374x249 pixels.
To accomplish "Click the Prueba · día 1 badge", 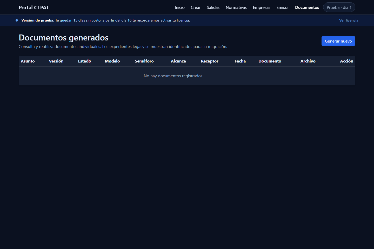I will [x=339, y=7].
